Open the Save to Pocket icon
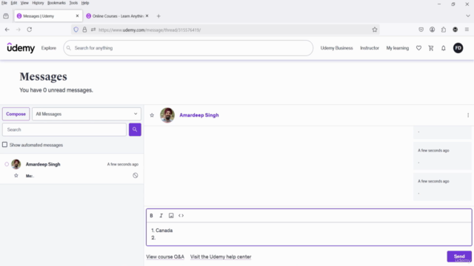This screenshot has height=266, width=474. 421,30
